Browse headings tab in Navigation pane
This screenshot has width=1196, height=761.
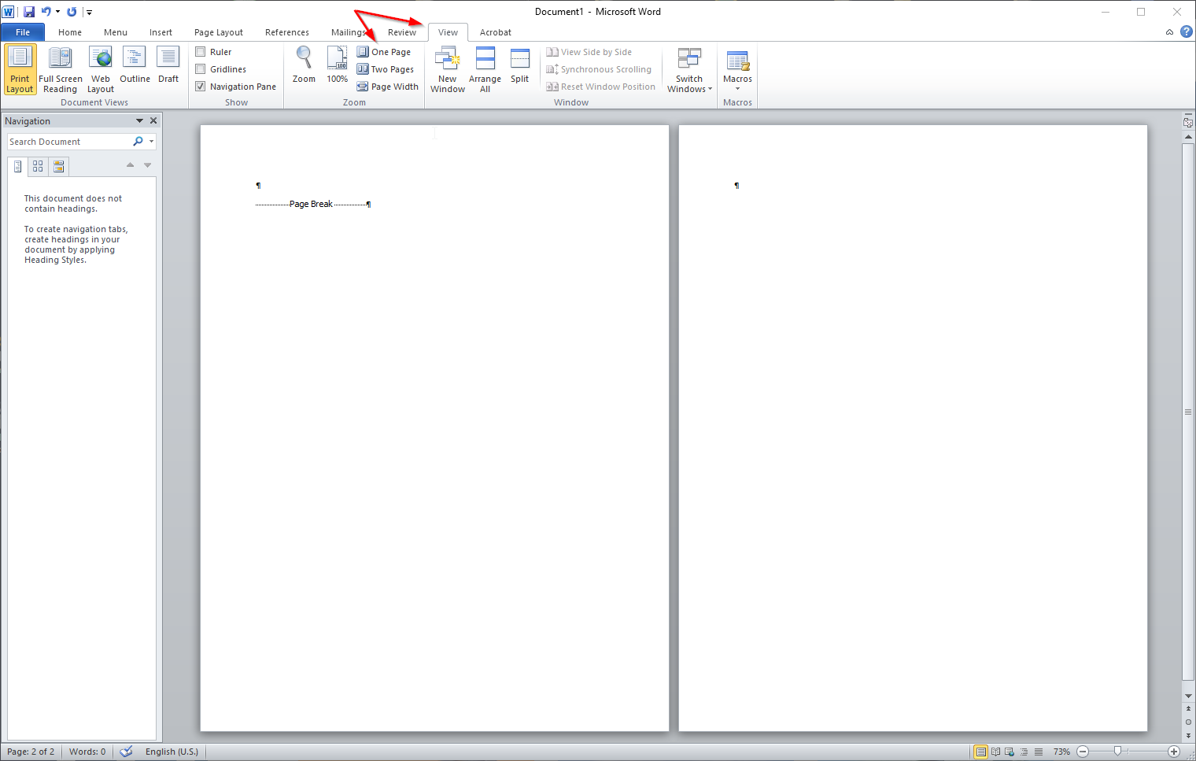17,166
